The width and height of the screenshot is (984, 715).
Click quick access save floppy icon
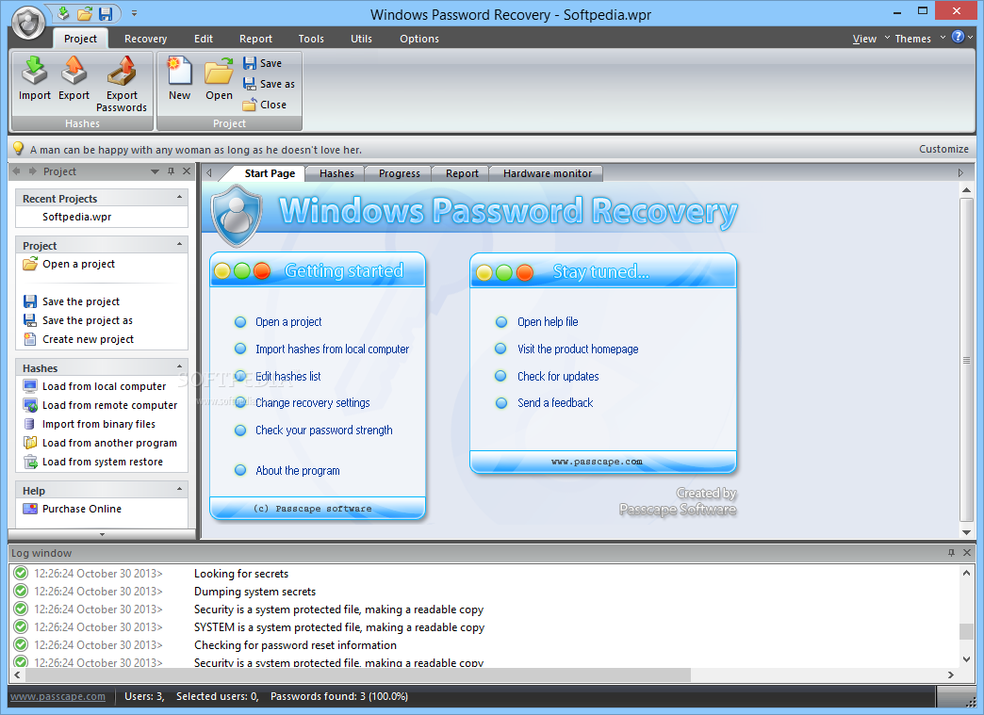coord(106,13)
